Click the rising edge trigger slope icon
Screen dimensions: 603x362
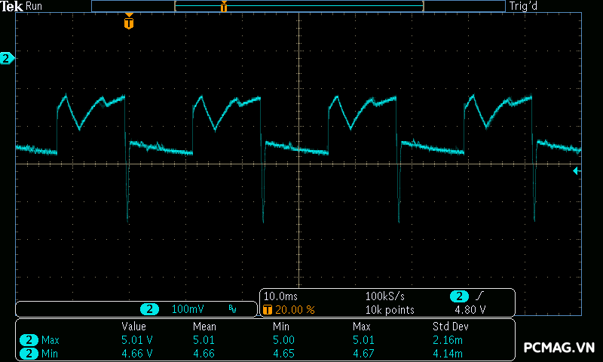pyautogui.click(x=479, y=296)
